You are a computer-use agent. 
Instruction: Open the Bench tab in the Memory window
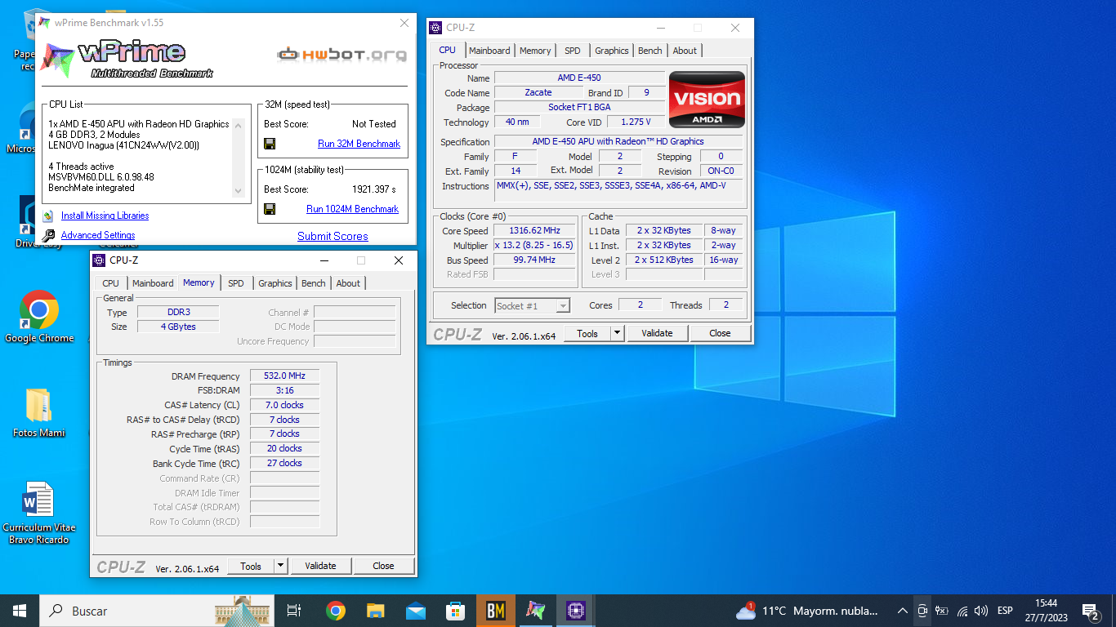click(x=314, y=283)
